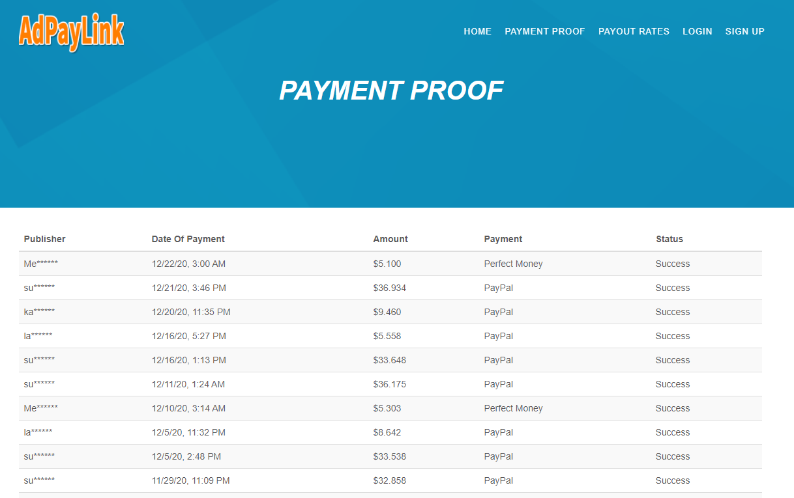Select the $5.100 amount cell

(387, 264)
